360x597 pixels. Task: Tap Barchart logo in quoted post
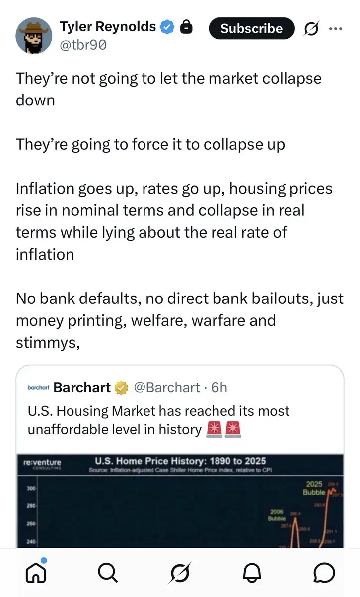pos(38,388)
